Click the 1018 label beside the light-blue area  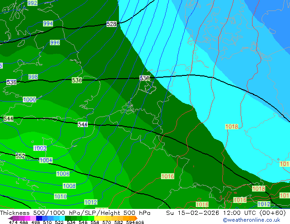[232, 127]
